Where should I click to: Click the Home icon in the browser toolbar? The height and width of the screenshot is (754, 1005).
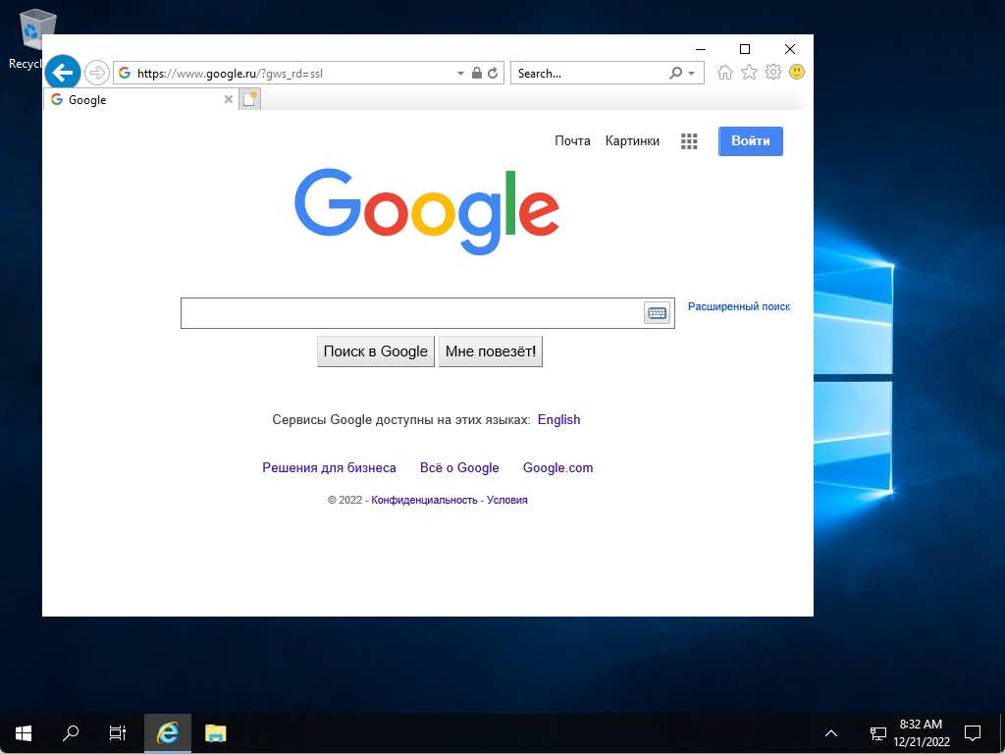click(724, 72)
